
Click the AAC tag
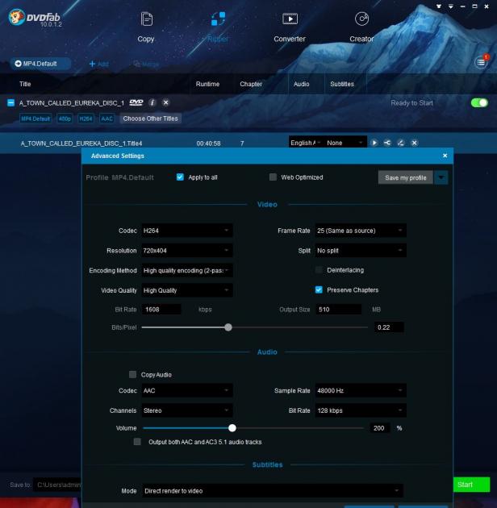pyautogui.click(x=106, y=119)
